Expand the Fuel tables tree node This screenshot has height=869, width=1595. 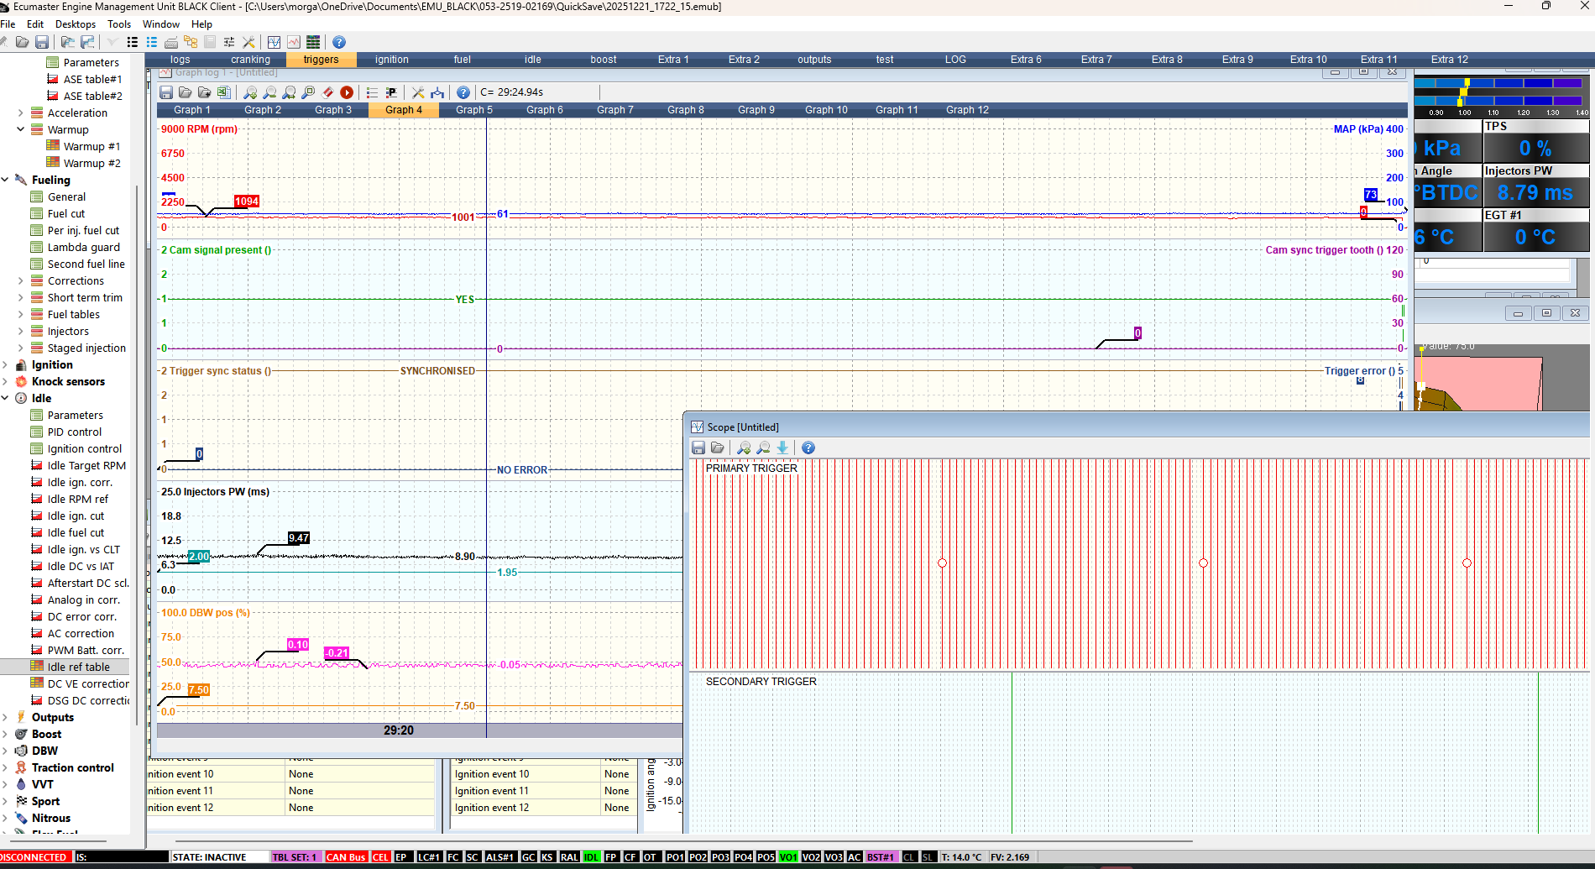click(21, 314)
